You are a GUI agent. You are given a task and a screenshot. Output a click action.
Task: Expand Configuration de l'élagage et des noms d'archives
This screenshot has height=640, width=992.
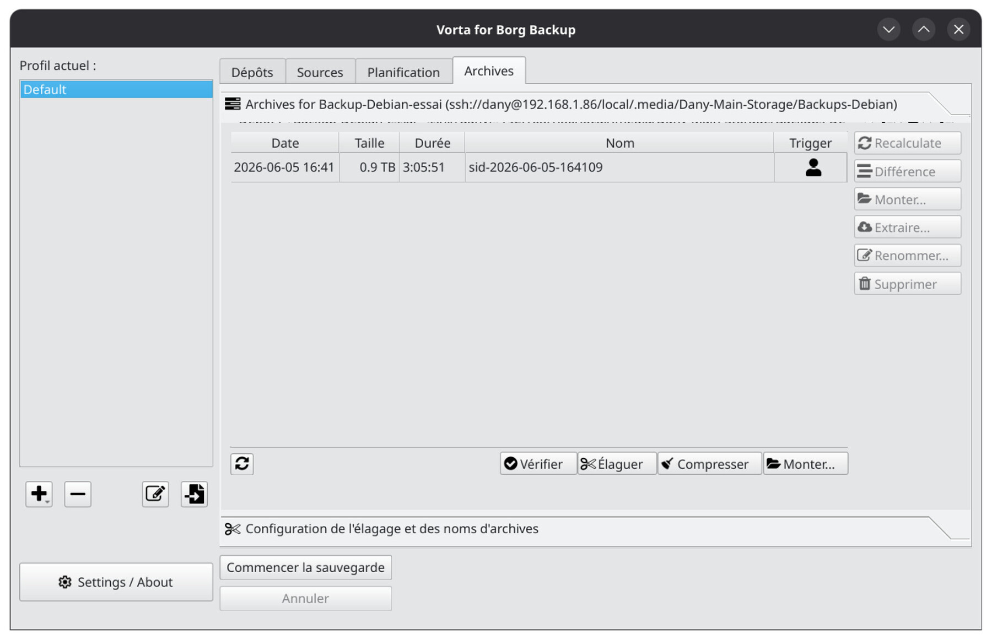click(x=595, y=529)
